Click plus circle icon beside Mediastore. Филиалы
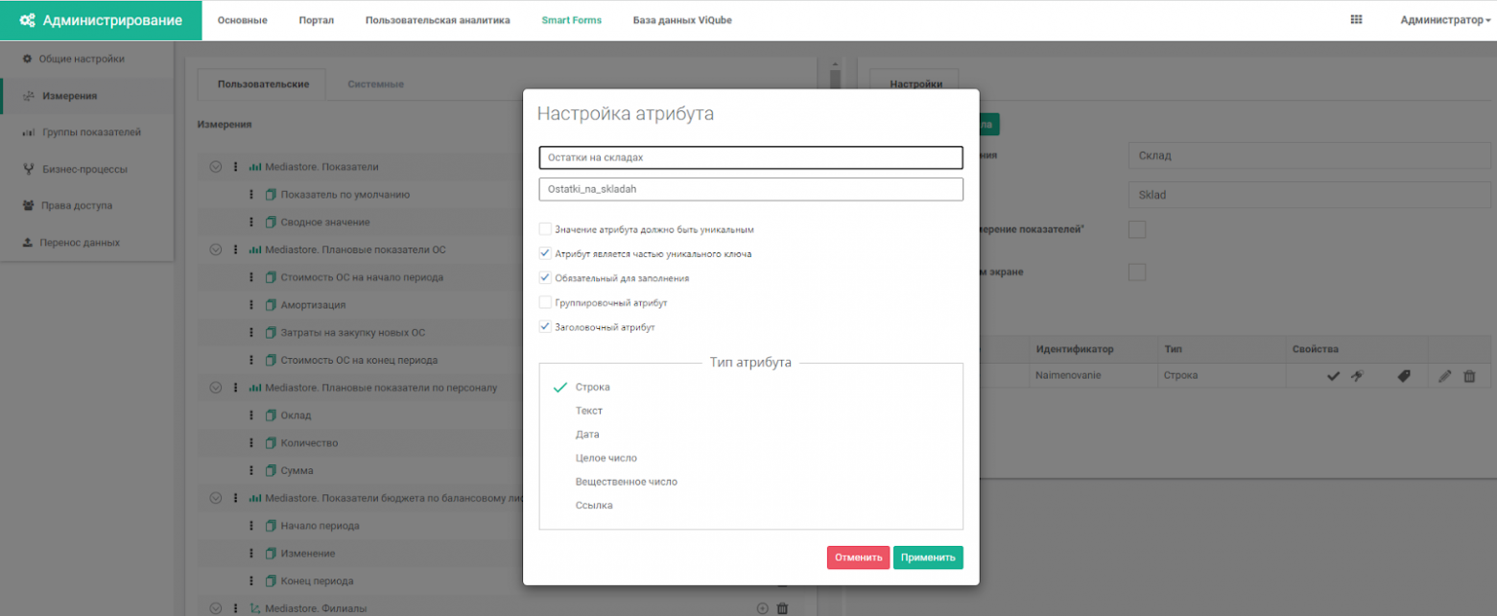The width and height of the screenshot is (1497, 616). click(x=763, y=608)
